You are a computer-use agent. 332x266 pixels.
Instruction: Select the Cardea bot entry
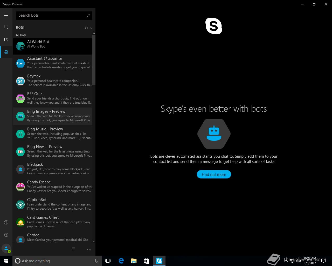(52, 237)
